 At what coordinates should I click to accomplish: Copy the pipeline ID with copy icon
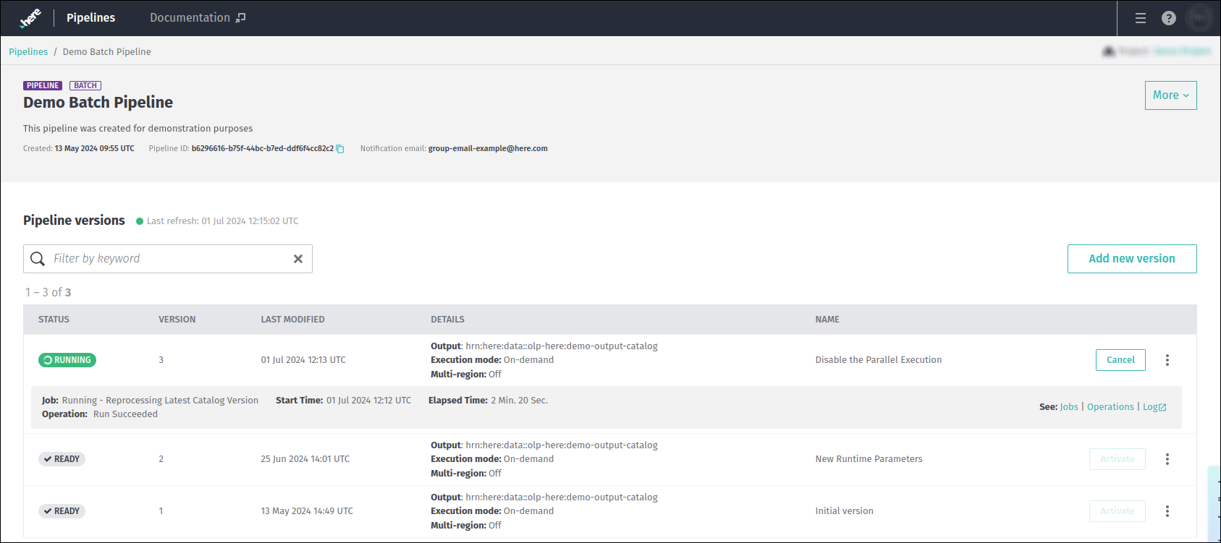[x=340, y=149]
